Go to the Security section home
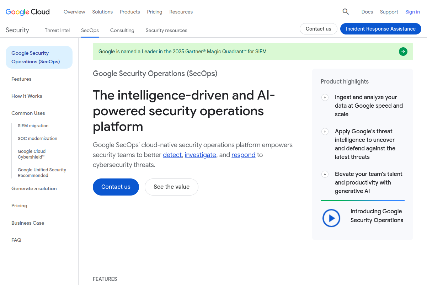The image size is (427, 285). coord(17,30)
